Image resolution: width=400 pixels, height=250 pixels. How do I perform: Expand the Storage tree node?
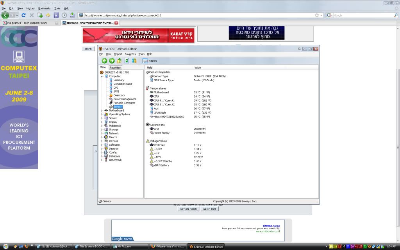tap(102, 130)
